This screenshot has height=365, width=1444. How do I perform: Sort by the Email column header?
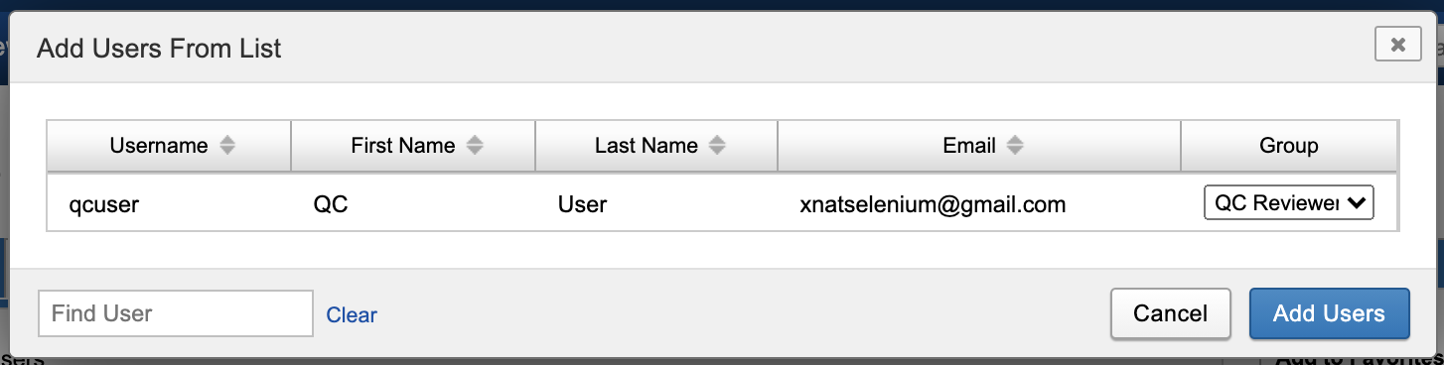pos(979,146)
